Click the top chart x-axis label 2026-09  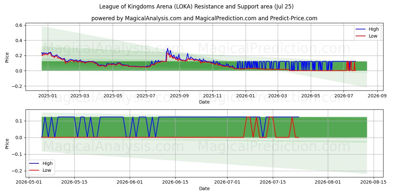(377, 96)
